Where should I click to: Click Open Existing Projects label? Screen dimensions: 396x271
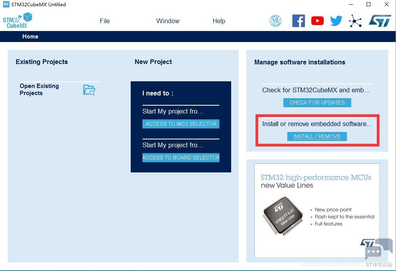(x=39, y=90)
